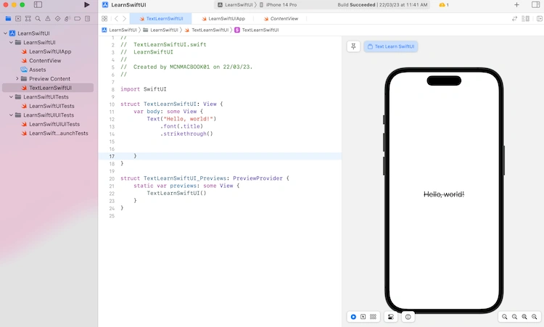
Task: Click the Build Succeeded status
Action: (x=356, y=5)
